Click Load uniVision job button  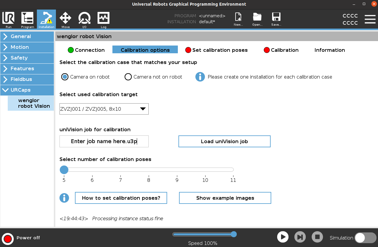[x=225, y=141]
